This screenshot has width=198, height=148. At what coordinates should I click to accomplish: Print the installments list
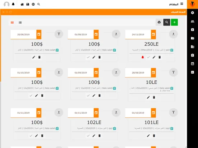point(159,22)
